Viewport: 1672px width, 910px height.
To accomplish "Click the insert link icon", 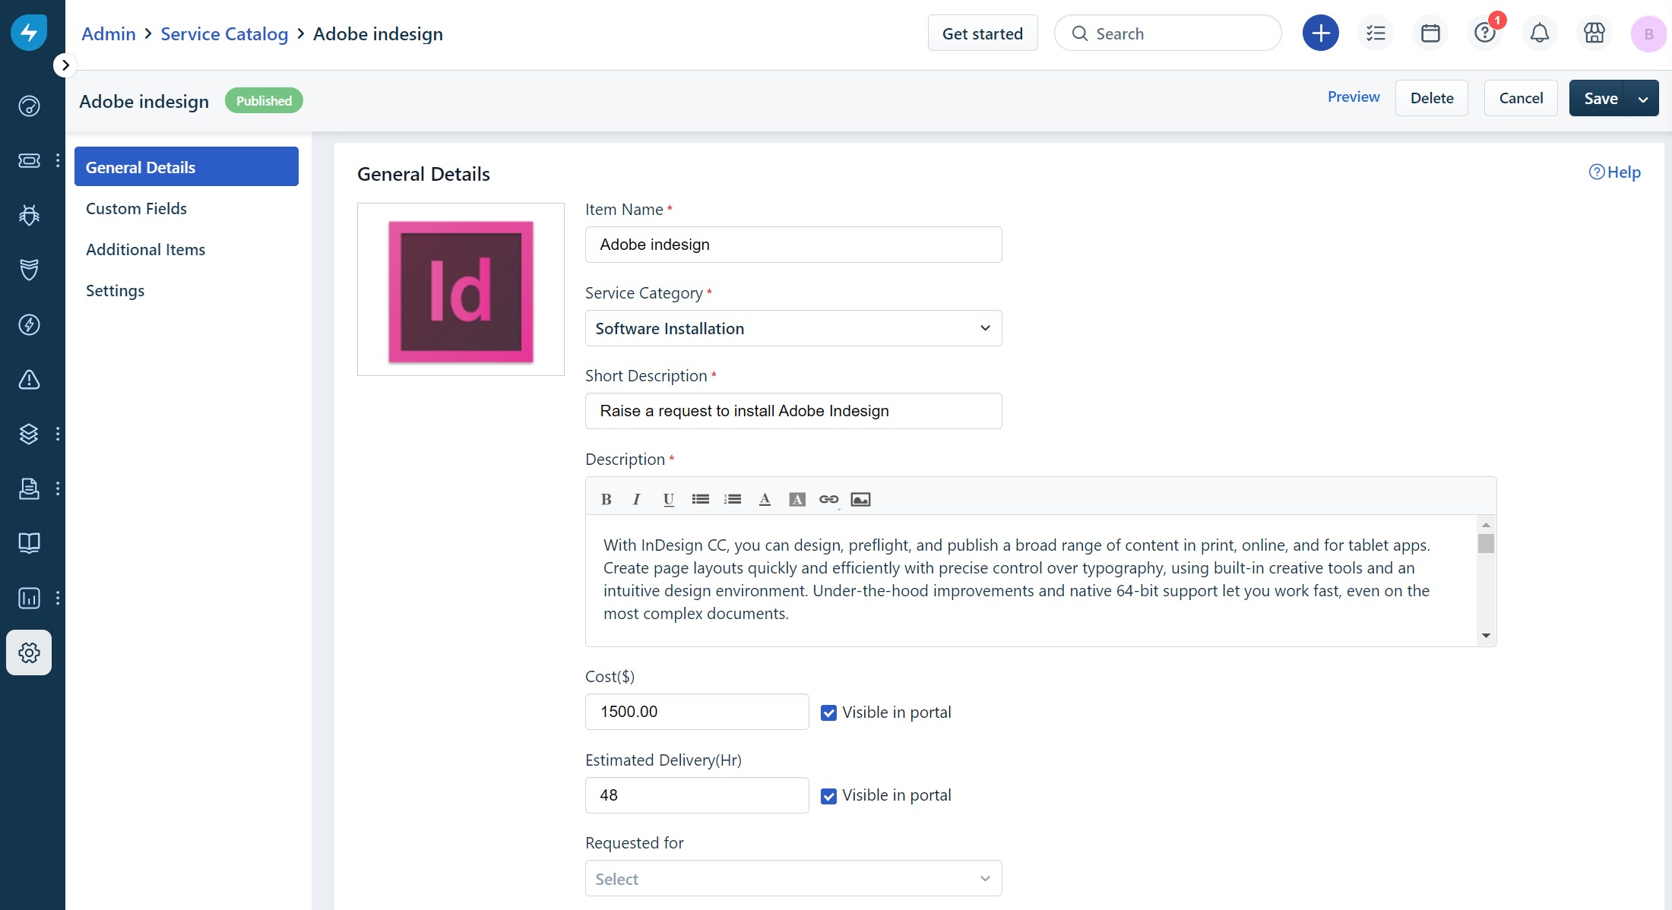I will pyautogui.click(x=828, y=499).
